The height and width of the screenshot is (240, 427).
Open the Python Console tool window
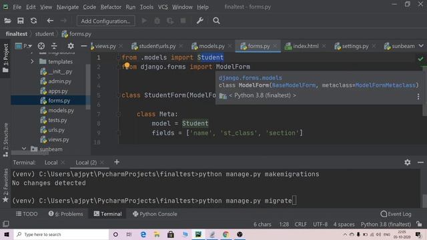coord(155,214)
